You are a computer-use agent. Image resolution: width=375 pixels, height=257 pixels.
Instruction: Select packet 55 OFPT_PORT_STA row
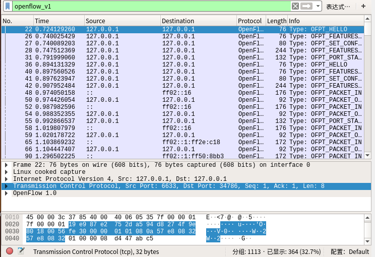tap(183, 121)
